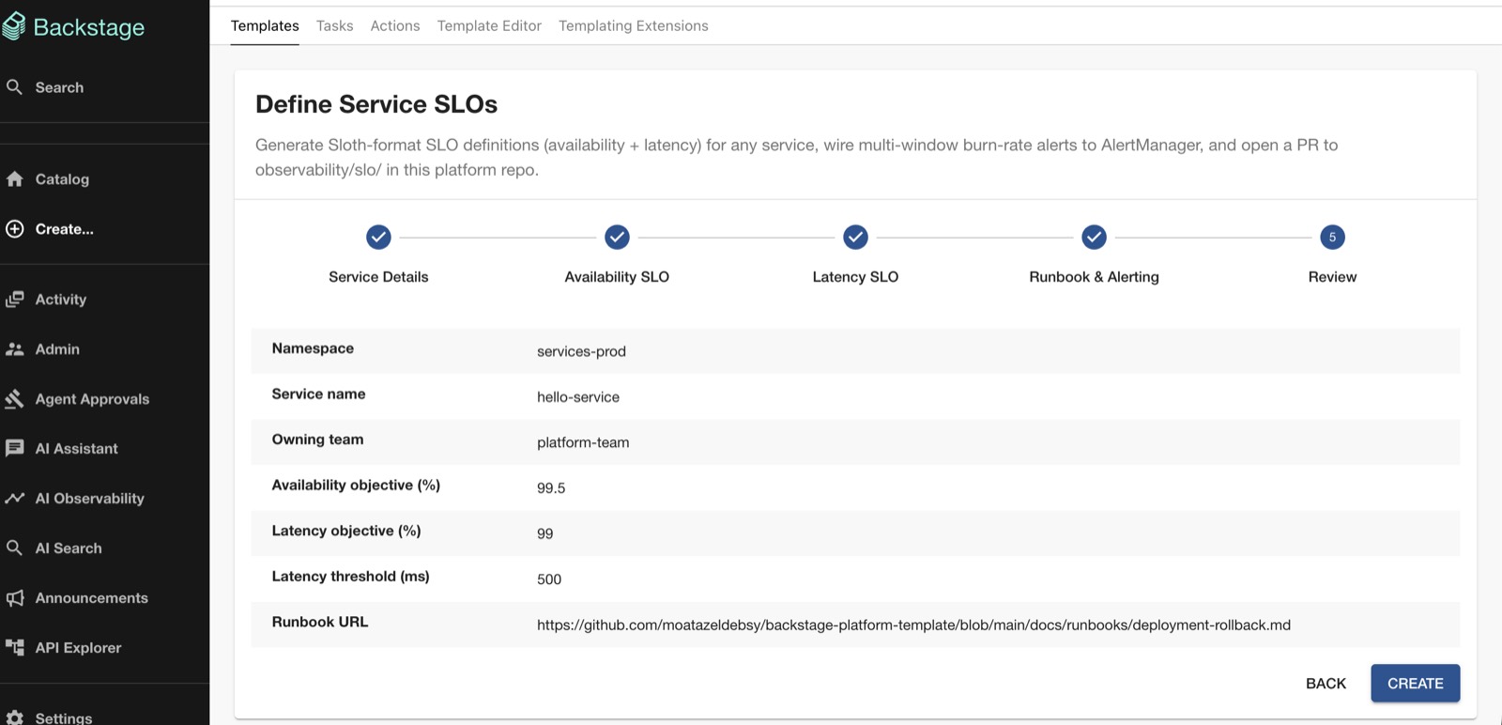Click the Review step label
The width and height of the screenshot is (1502, 725).
1332,277
